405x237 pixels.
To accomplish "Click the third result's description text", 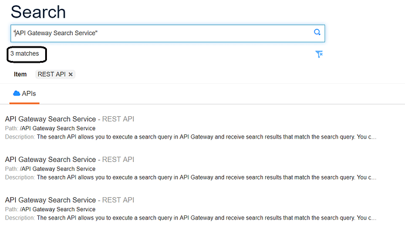I will (x=207, y=218).
